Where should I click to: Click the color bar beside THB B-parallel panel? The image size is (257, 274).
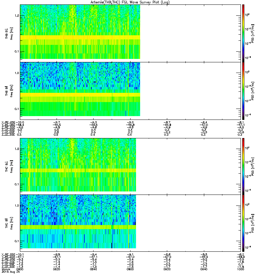tap(243, 91)
